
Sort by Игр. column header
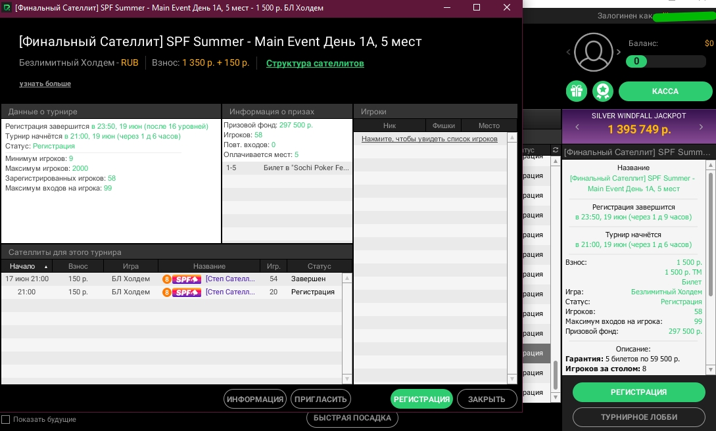click(274, 266)
